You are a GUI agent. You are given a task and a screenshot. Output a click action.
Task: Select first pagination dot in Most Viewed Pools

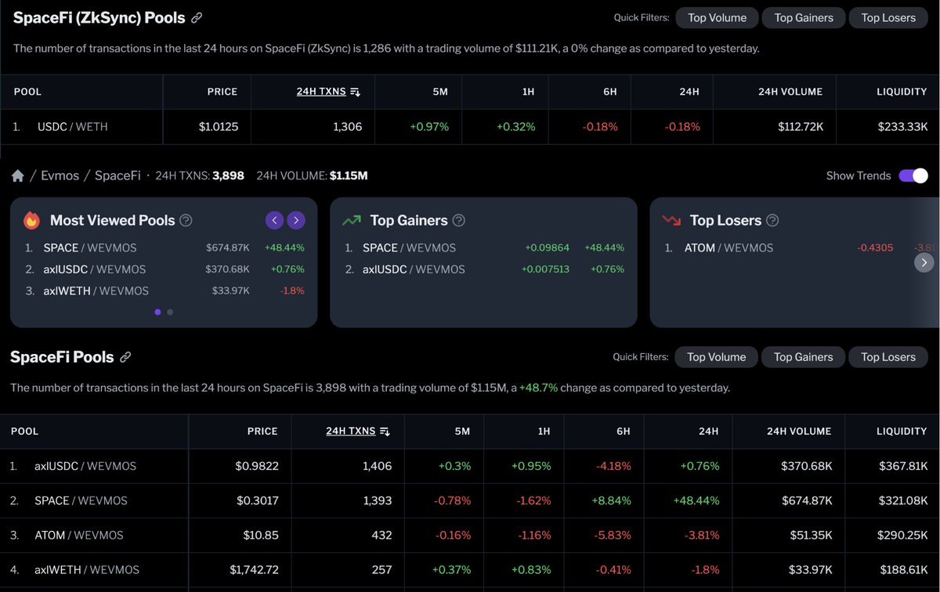point(157,312)
